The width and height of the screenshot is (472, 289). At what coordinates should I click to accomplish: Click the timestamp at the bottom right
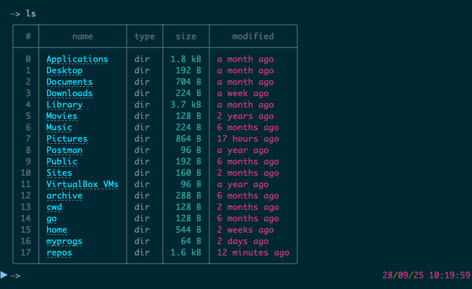tap(426, 275)
